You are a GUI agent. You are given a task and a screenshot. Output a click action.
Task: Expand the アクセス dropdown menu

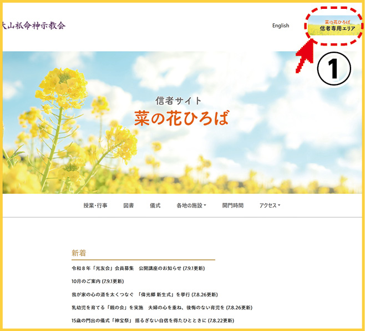270,205
